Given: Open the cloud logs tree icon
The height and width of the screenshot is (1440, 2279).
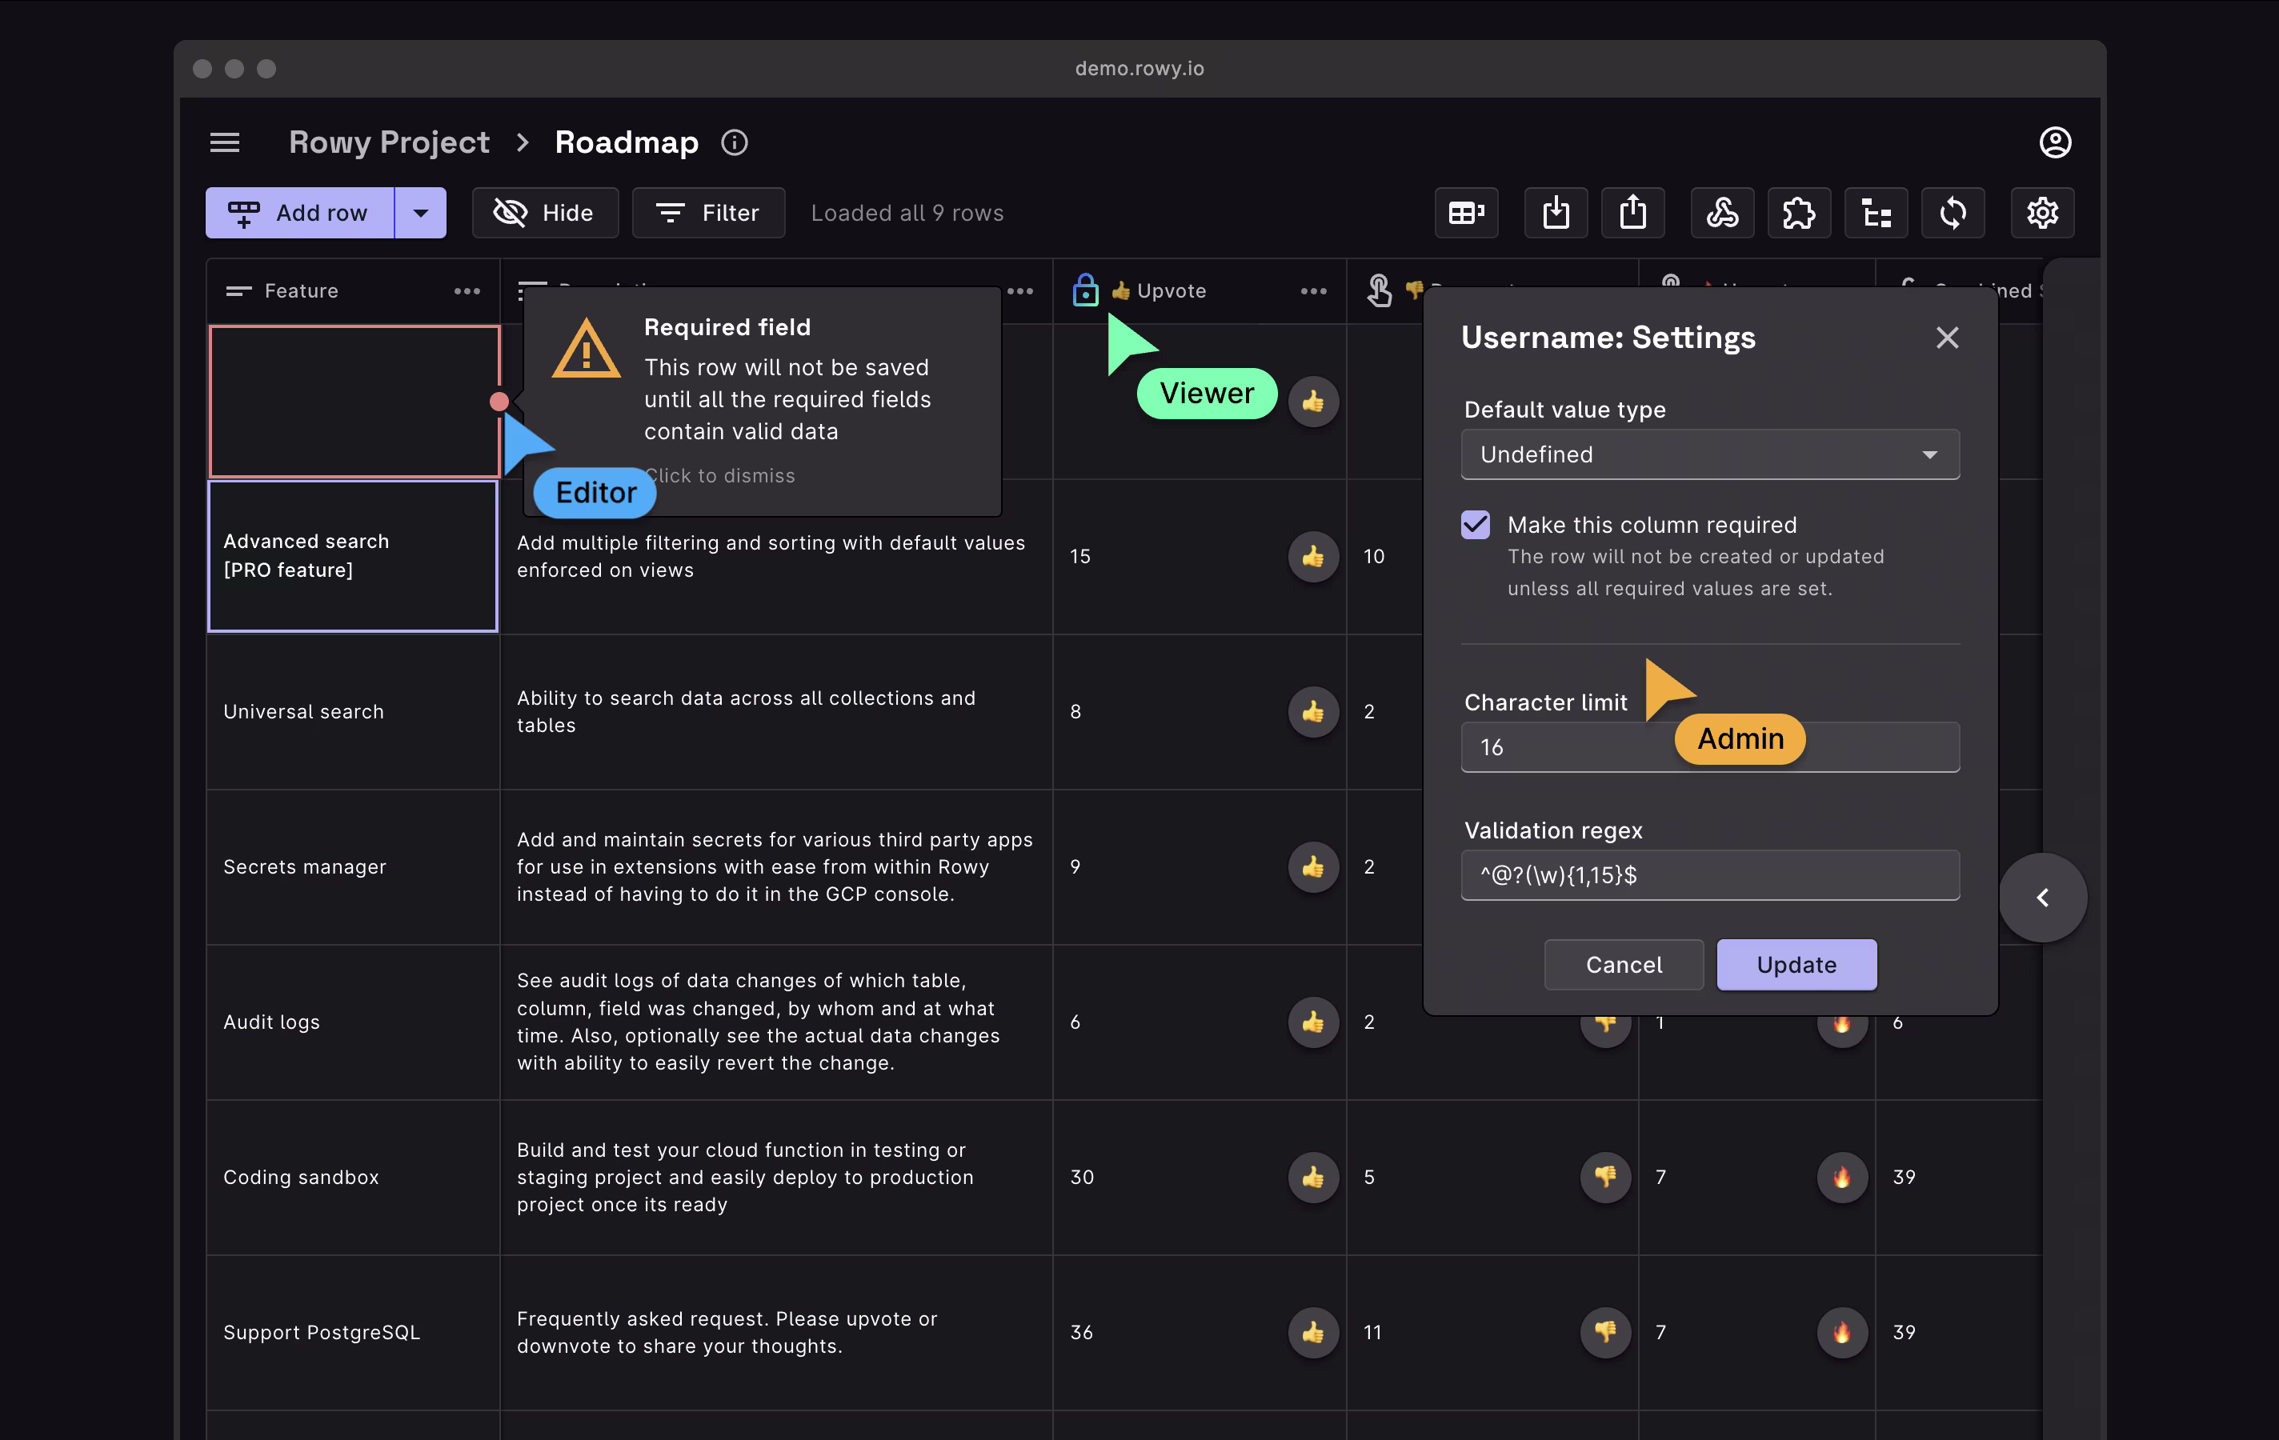Looking at the screenshot, I should pyautogui.click(x=1876, y=213).
